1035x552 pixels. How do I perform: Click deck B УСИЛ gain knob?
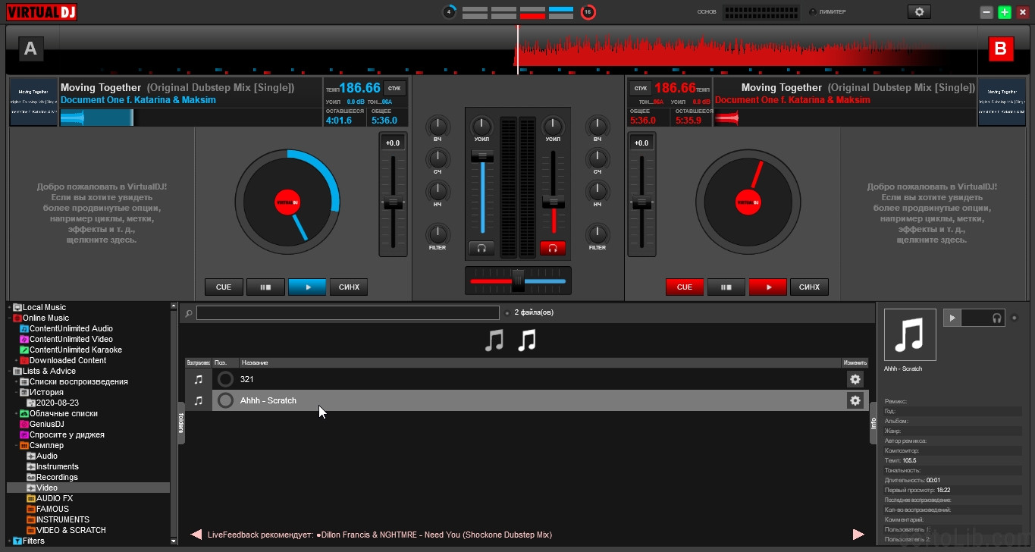pyautogui.click(x=553, y=126)
